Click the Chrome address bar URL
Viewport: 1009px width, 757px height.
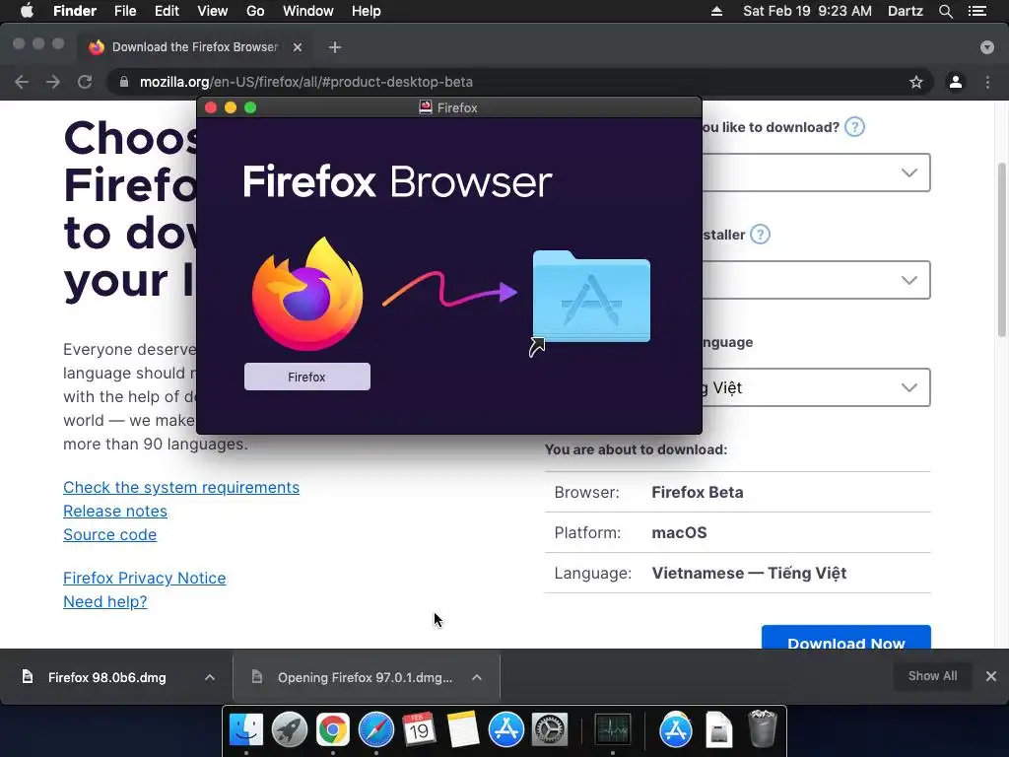[x=306, y=82]
